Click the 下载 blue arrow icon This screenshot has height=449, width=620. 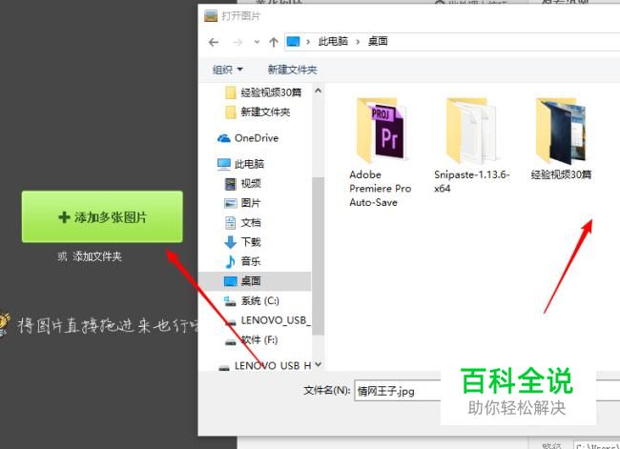point(230,242)
